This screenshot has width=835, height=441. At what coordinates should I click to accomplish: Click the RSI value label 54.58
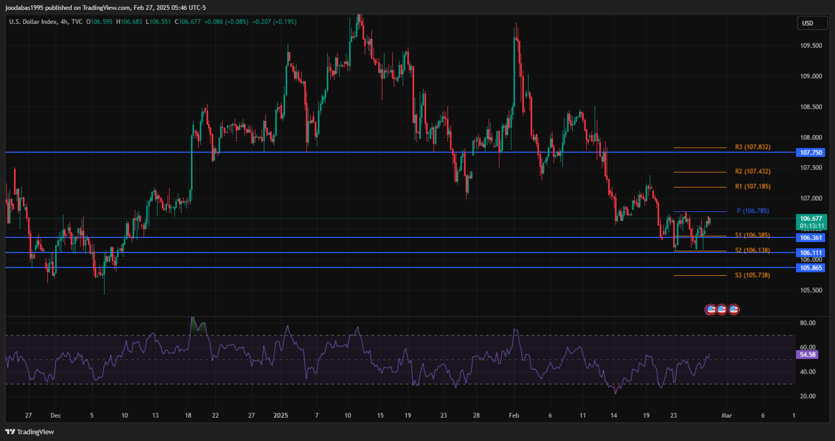tap(807, 355)
